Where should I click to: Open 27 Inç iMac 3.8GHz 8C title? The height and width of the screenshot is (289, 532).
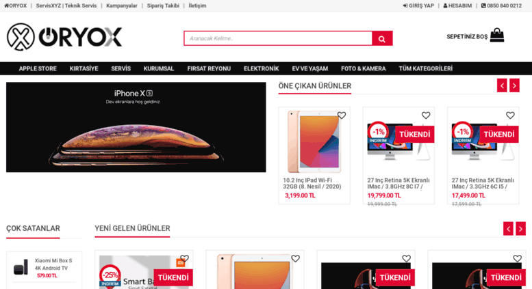(x=398, y=183)
